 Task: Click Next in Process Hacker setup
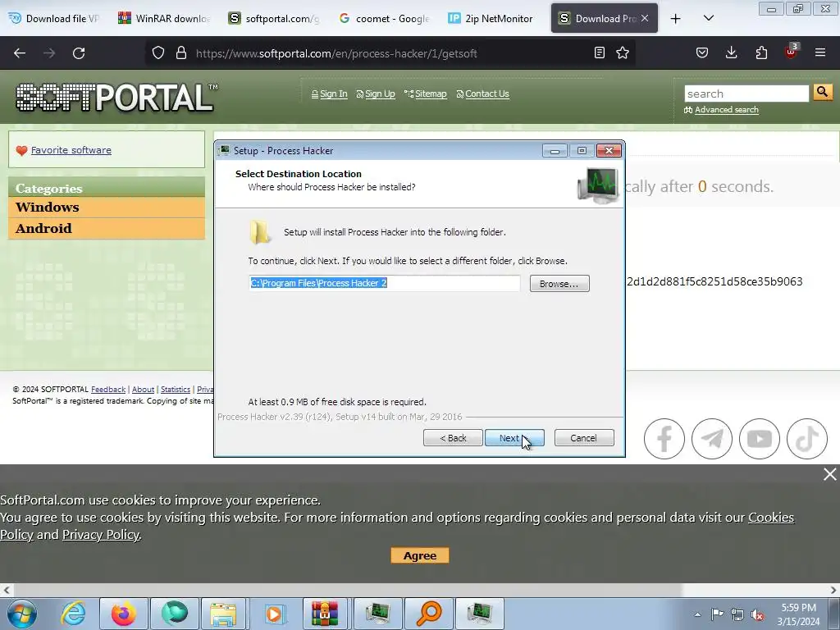(514, 438)
